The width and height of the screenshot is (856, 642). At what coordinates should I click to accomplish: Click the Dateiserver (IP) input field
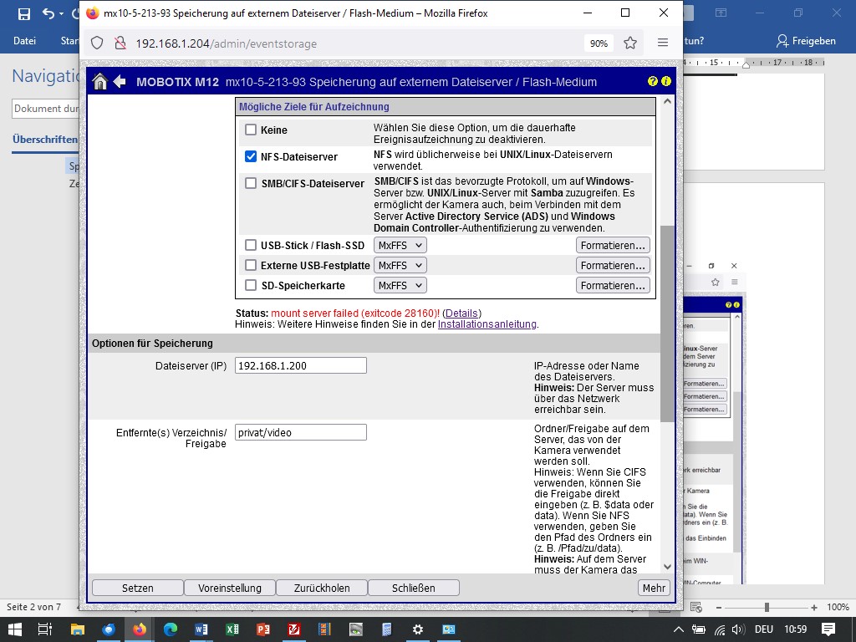[301, 366]
